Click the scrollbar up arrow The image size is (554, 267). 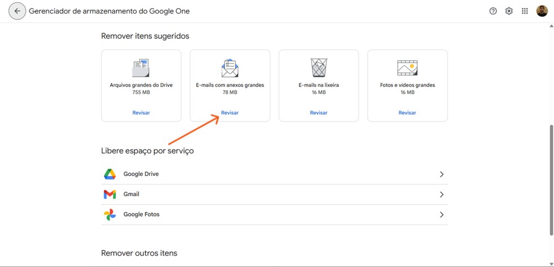coord(551,26)
